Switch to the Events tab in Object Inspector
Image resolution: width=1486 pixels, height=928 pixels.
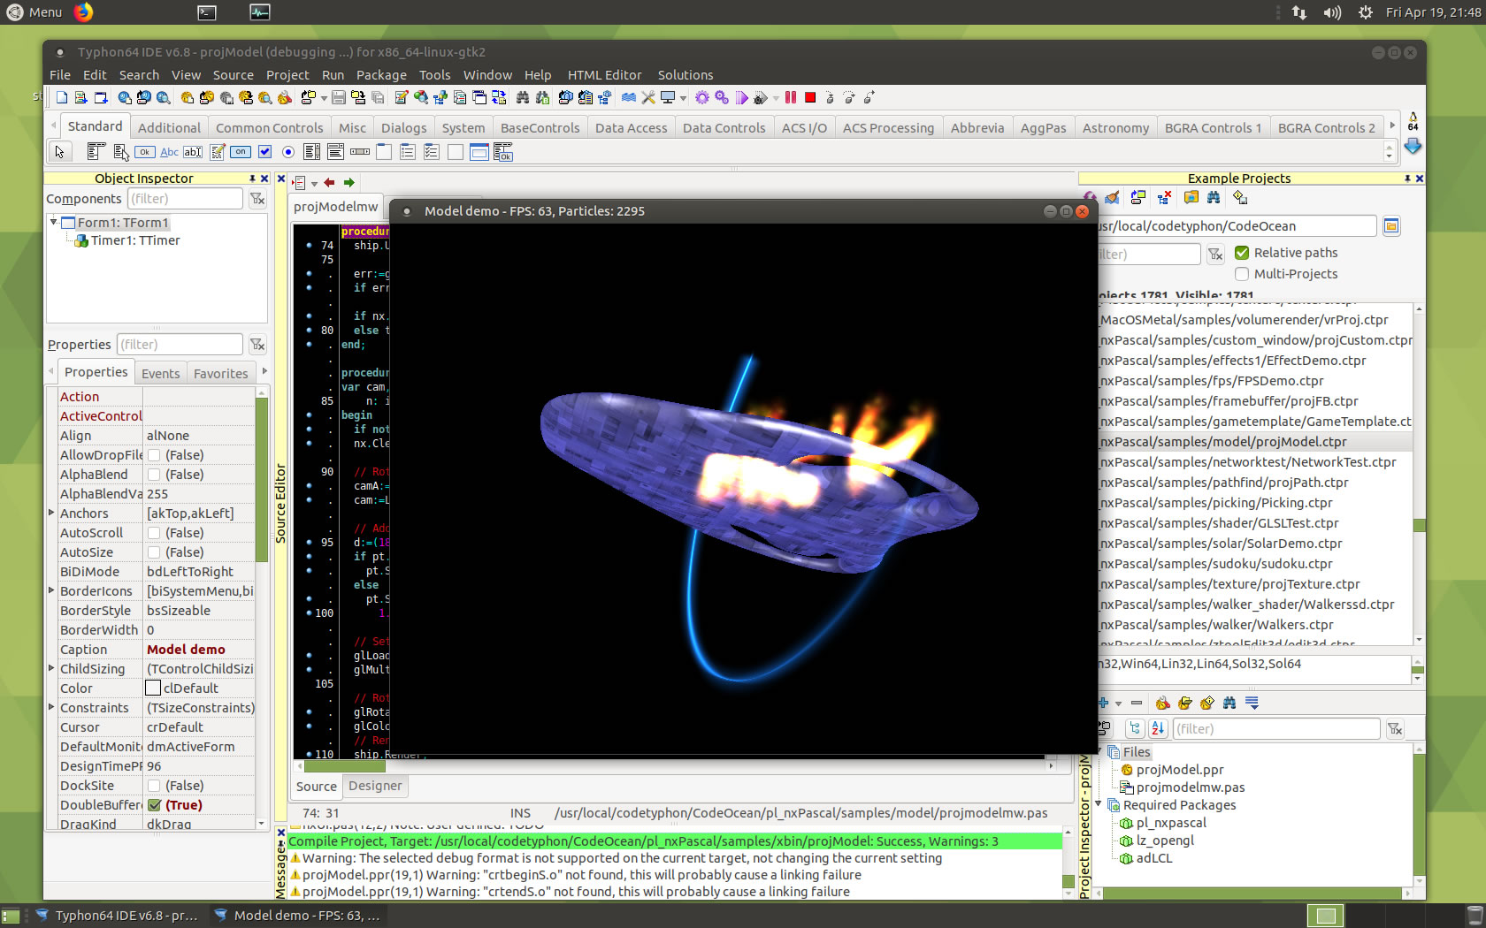click(160, 374)
